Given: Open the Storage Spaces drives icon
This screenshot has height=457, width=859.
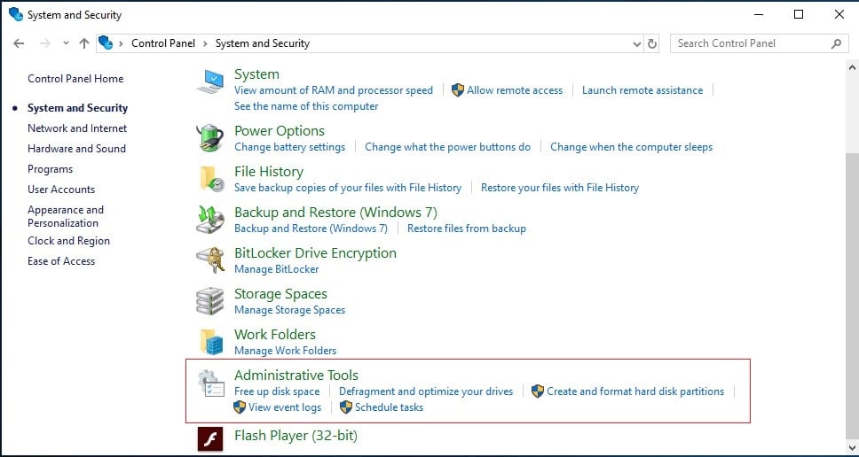Looking at the screenshot, I should point(210,301).
